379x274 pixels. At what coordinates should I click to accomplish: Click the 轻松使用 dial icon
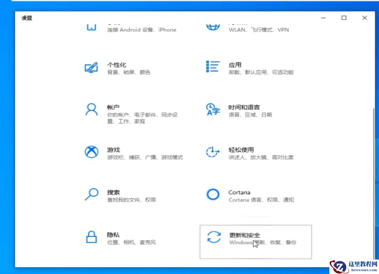(x=213, y=152)
